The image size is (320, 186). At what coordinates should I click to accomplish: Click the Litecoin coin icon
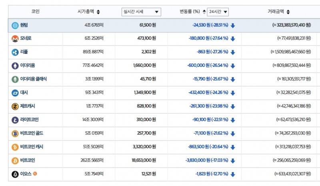15,120
